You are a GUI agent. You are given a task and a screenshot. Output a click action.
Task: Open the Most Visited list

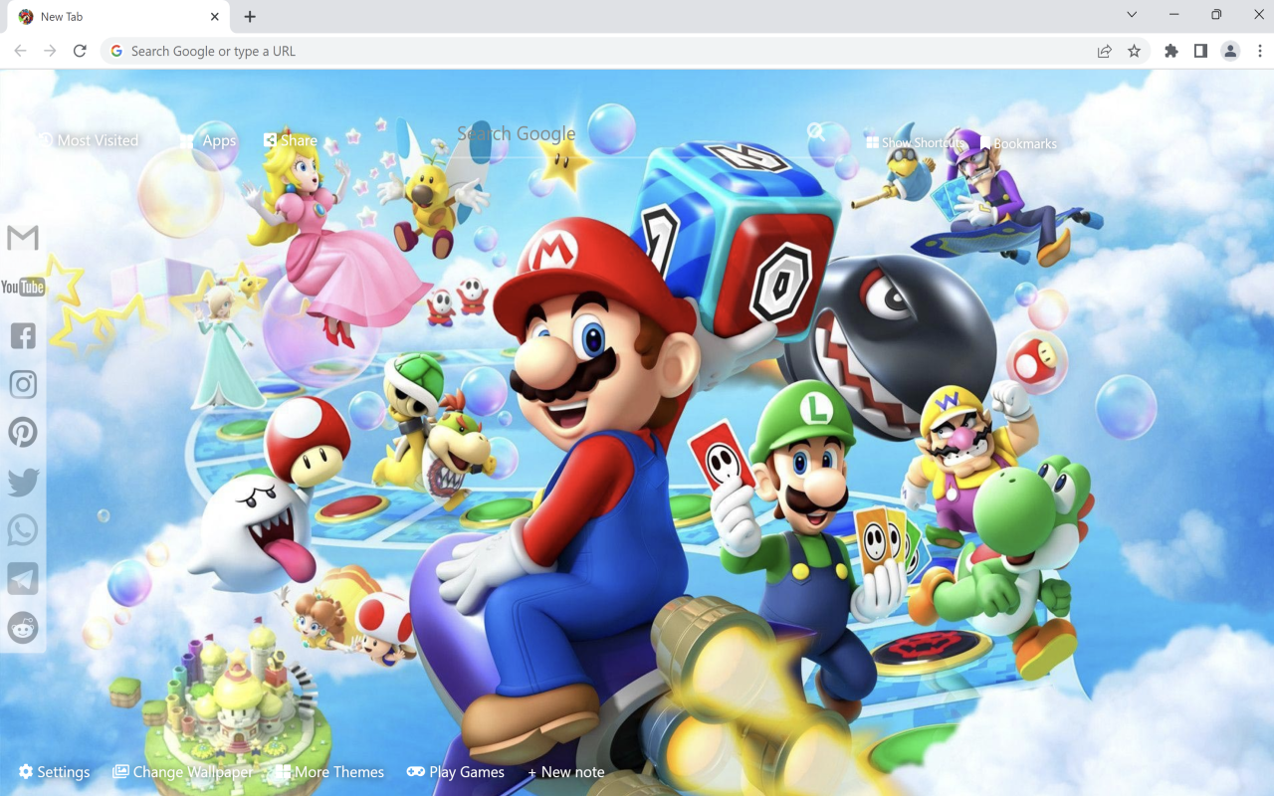tap(88, 140)
